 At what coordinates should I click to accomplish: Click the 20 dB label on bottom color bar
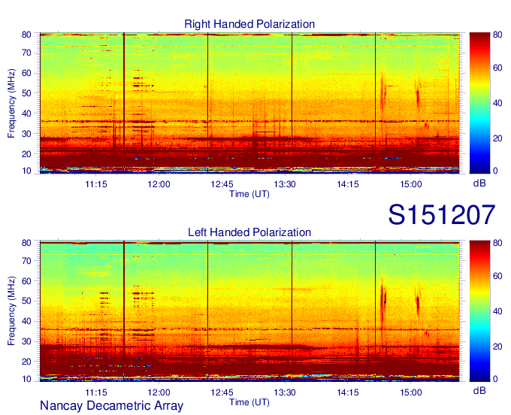(x=497, y=347)
